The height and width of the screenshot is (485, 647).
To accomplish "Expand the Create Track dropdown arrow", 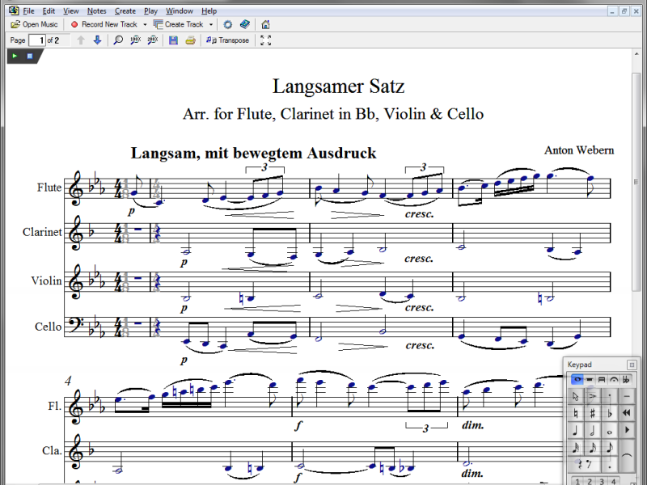I will coord(211,25).
